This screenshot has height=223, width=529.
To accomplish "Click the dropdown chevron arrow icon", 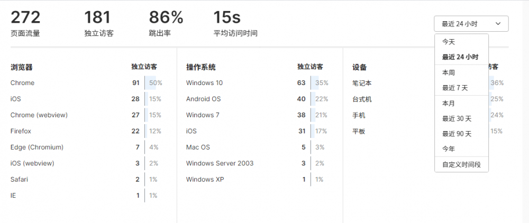I will [498, 24].
